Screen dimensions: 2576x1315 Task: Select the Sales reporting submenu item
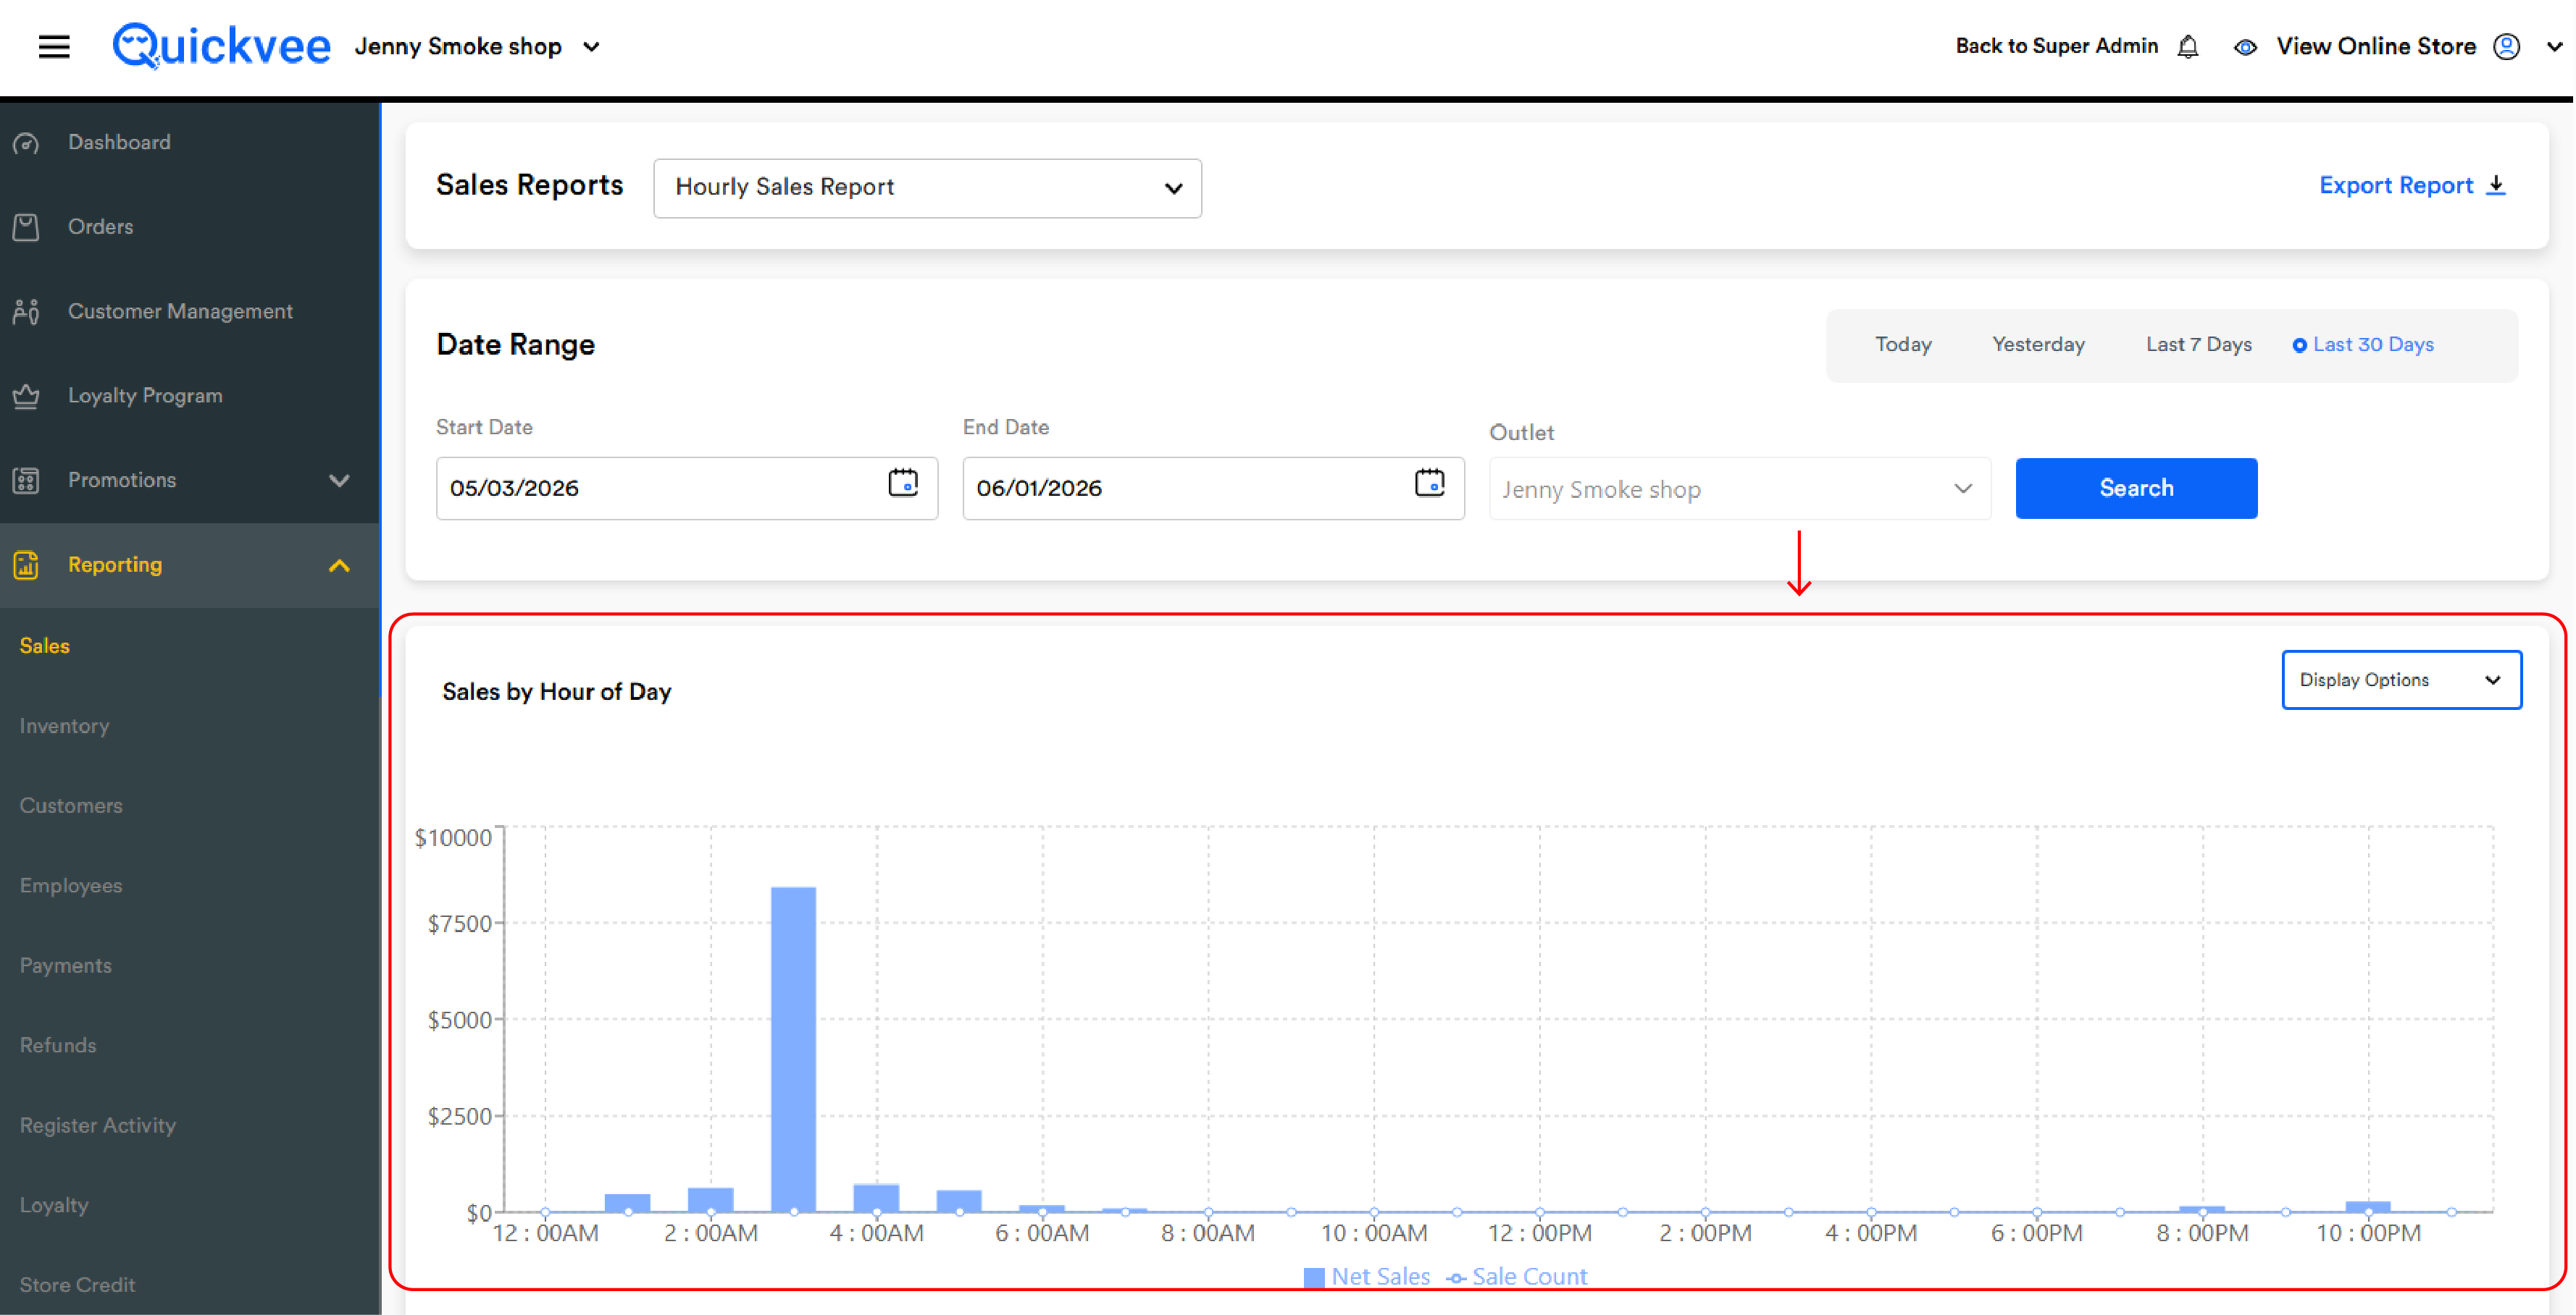point(45,646)
